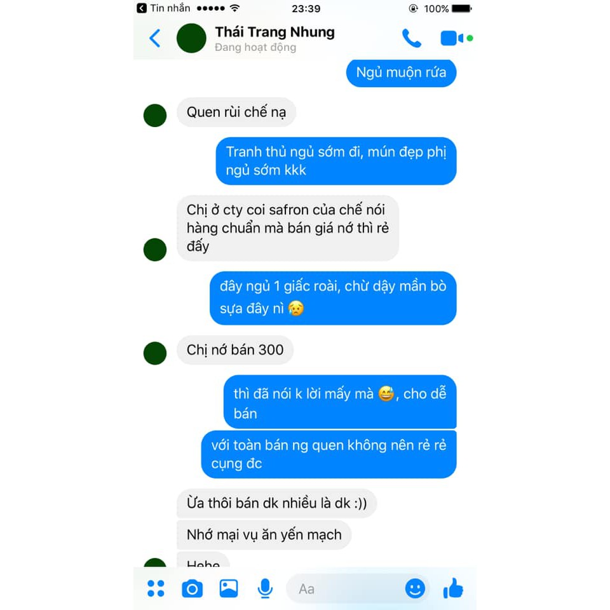Open the camera from message bar
The width and height of the screenshot is (610, 610).
coord(192,588)
